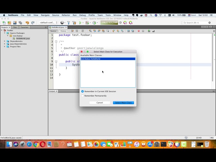
Task: Click the Last Edit icon in editor toolbar
Action: pos(72,31)
